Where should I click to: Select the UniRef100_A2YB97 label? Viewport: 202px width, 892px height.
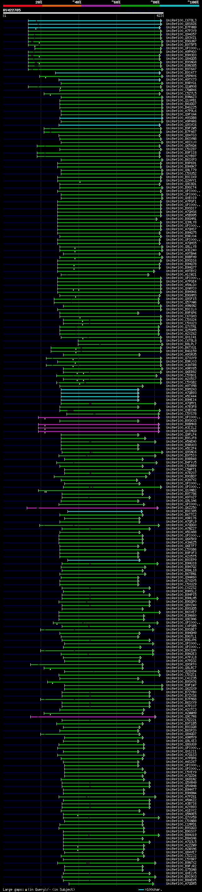point(181,156)
